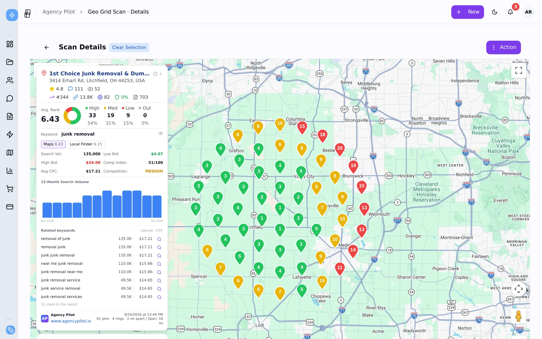Search keyword 'junk junk removal' magnifier icon

point(159,256)
